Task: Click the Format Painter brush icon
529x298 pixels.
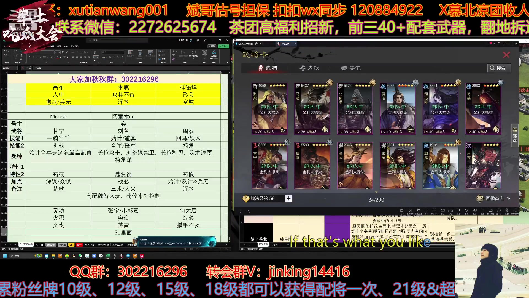Action: (x=21, y=59)
